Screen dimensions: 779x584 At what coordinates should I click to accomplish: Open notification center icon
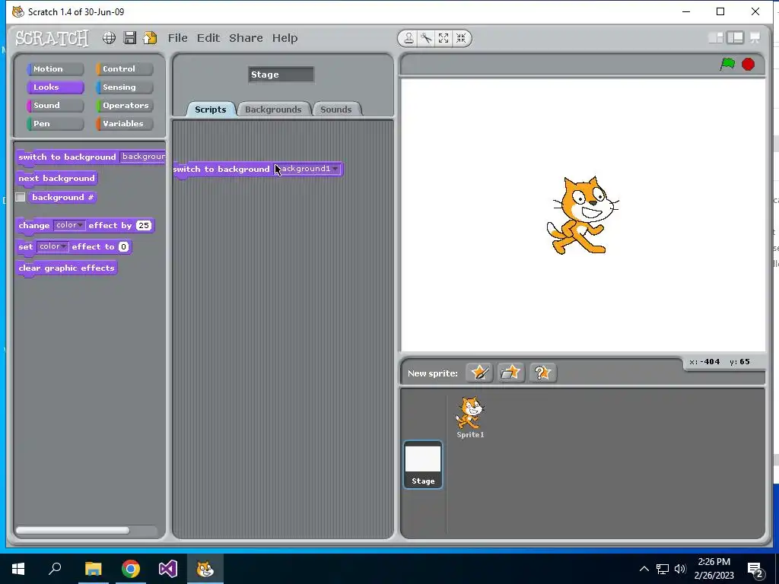[x=755, y=569]
